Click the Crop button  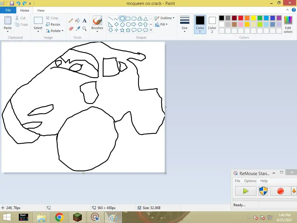52,18
